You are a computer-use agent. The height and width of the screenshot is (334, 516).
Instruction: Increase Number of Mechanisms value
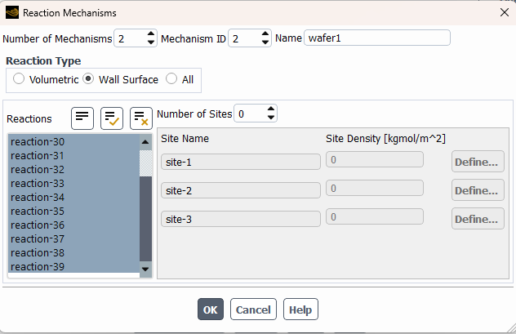[151, 33]
